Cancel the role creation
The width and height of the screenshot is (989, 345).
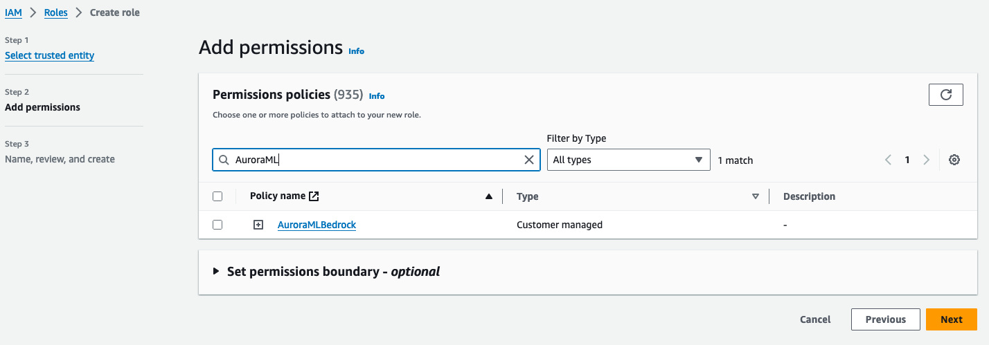(815, 319)
